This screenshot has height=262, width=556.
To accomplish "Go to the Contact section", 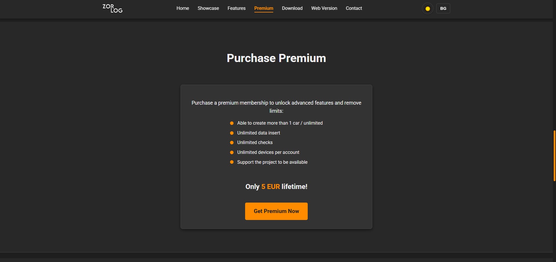I will [354, 8].
